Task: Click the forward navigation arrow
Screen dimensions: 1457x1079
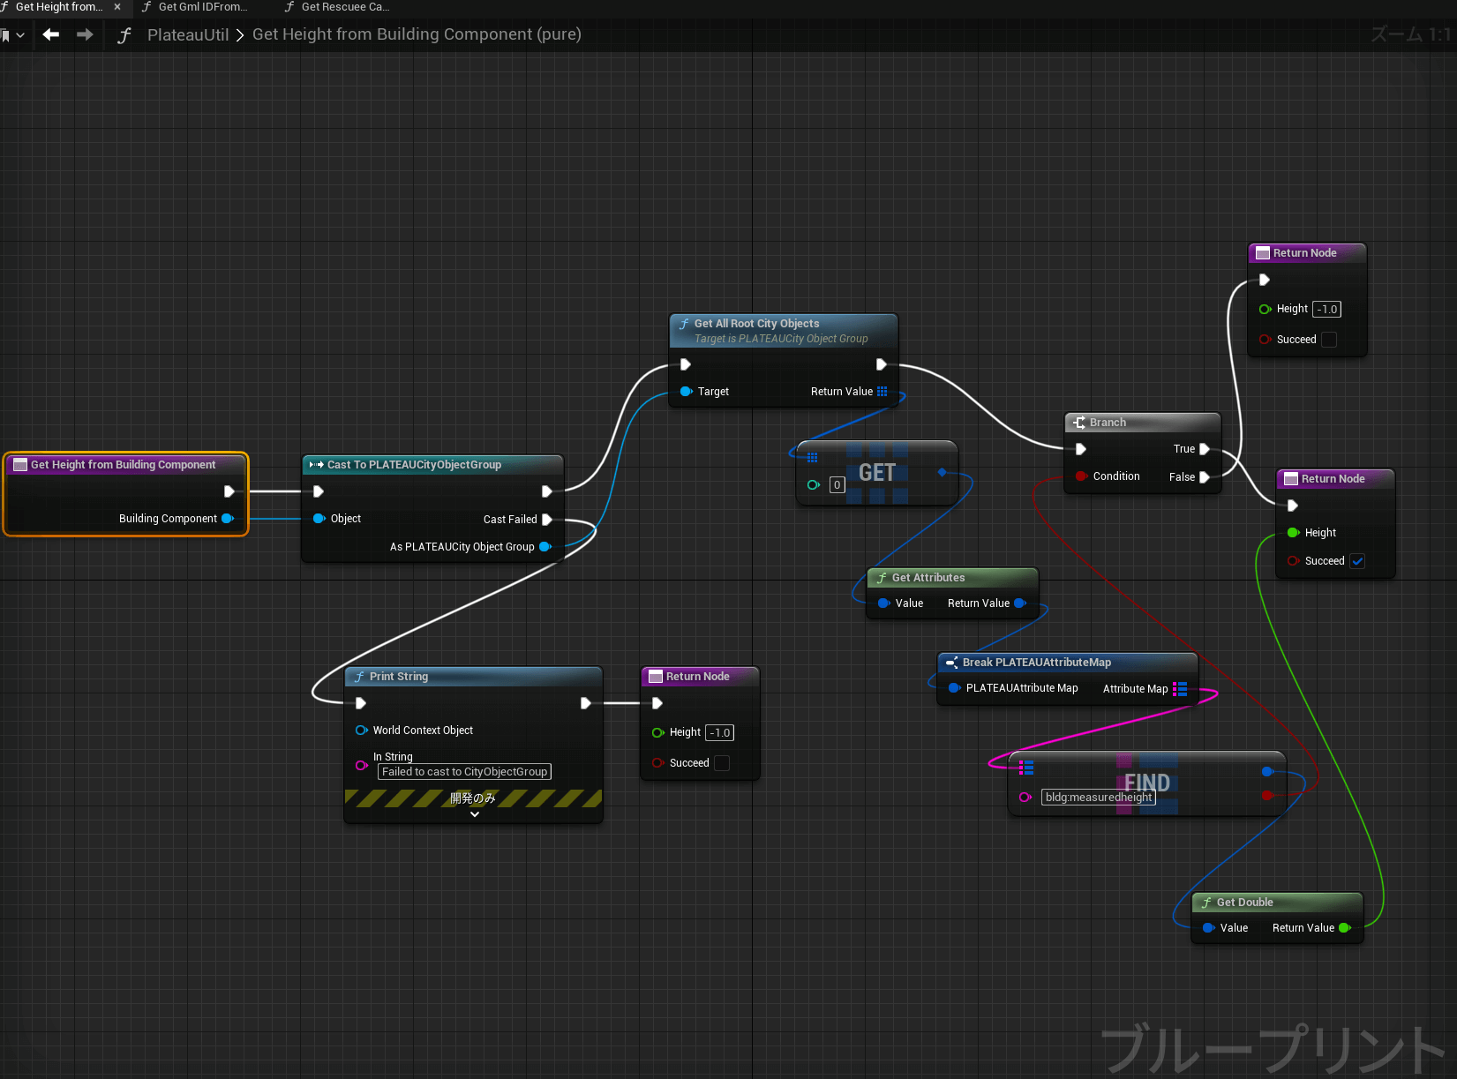Action: [85, 34]
